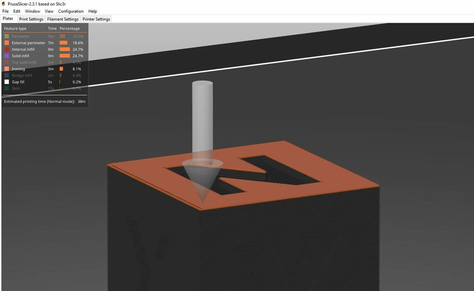474x291 pixels.
Task: Click the Internal infill orange percentage bar
Action: click(65, 49)
